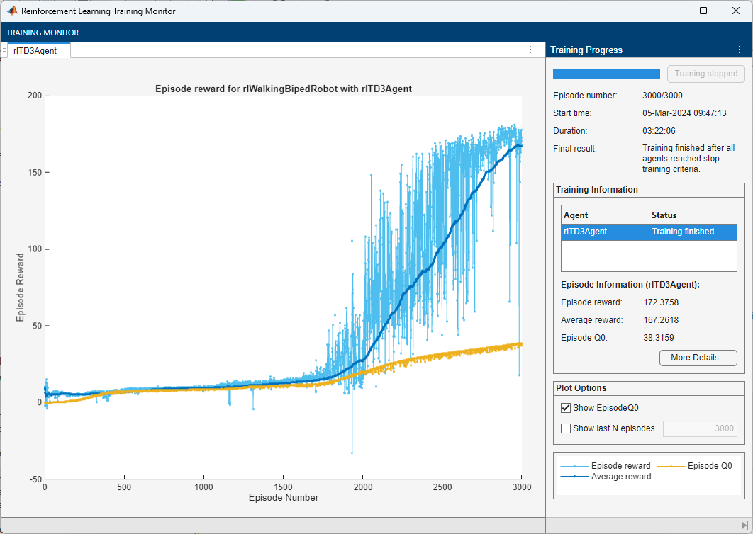Click the last N episodes number field

pos(700,428)
